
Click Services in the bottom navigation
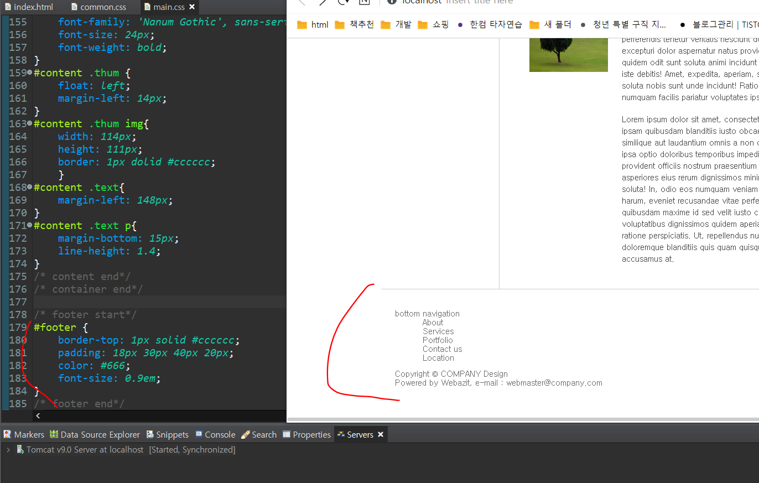[x=438, y=331]
